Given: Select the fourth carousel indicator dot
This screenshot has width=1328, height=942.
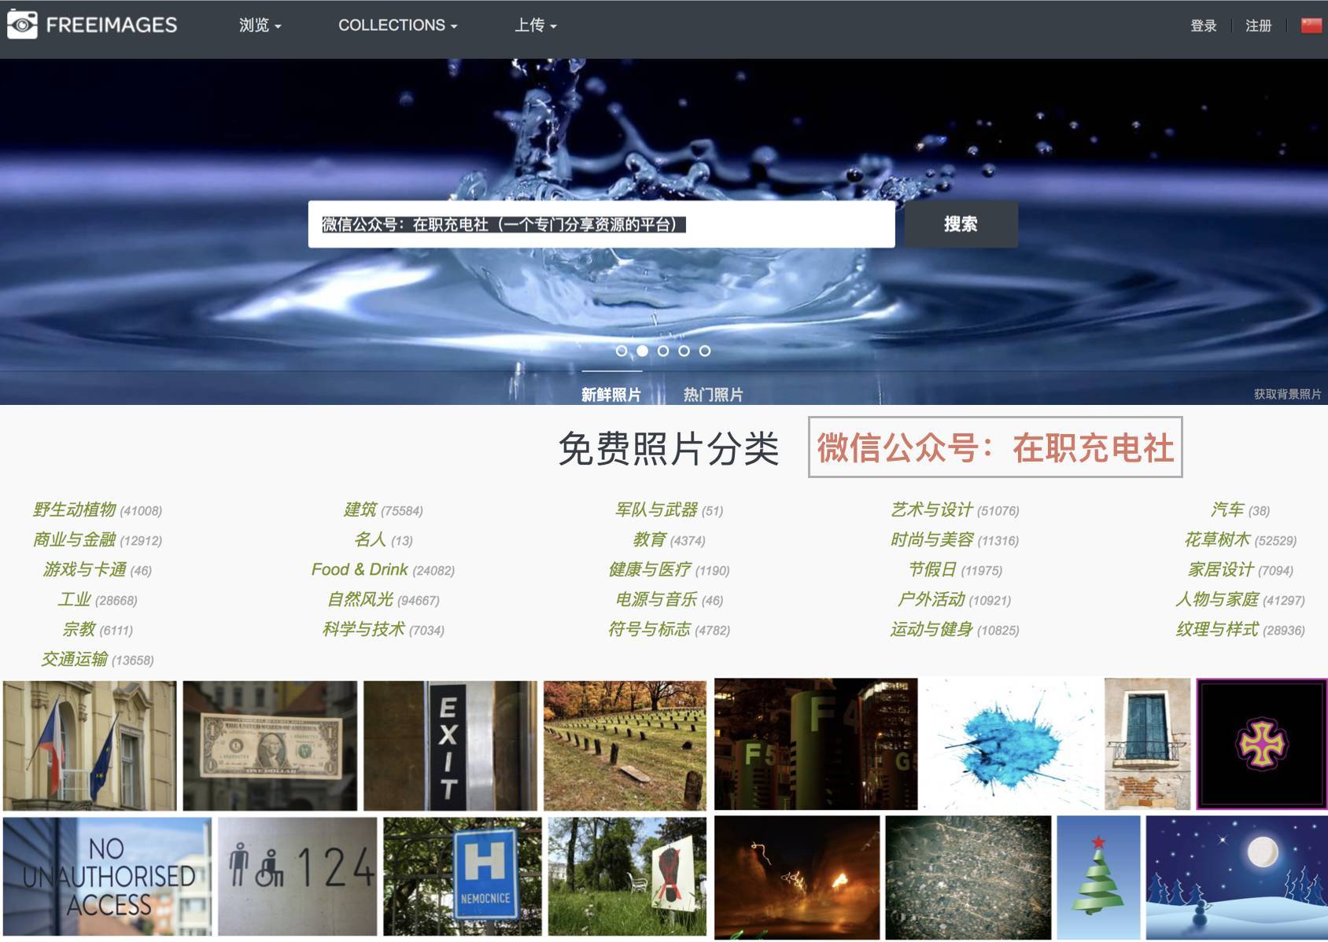Looking at the screenshot, I should click(684, 351).
